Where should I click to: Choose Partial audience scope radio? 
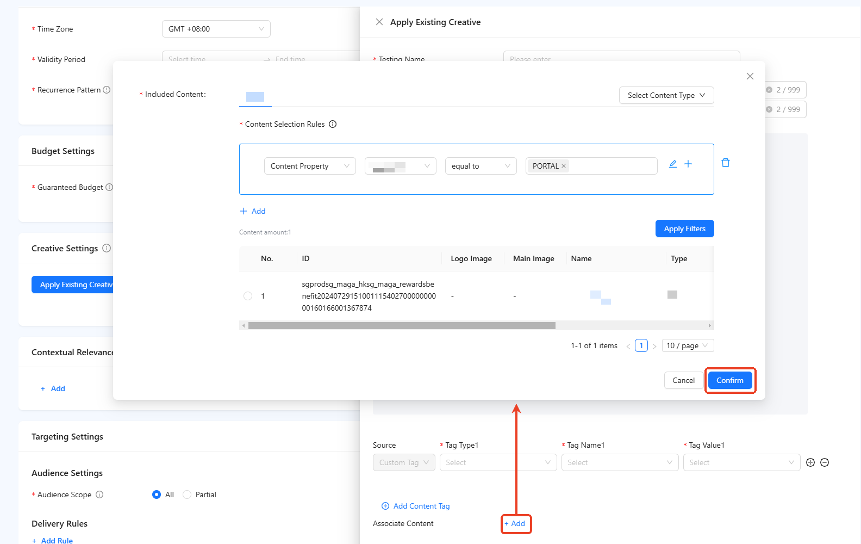pos(187,494)
